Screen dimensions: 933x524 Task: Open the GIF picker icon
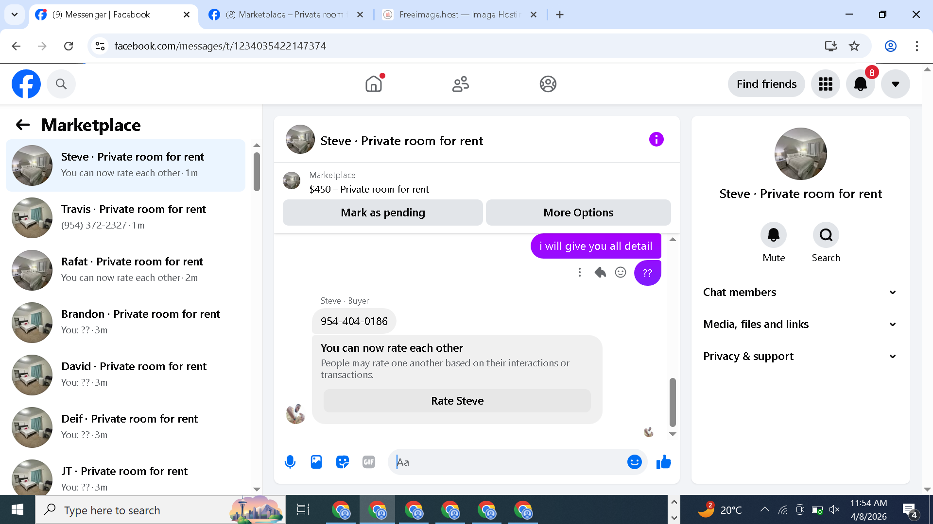[369, 462]
